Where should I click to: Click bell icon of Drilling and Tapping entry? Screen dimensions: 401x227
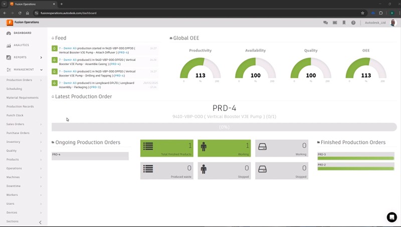click(55, 72)
